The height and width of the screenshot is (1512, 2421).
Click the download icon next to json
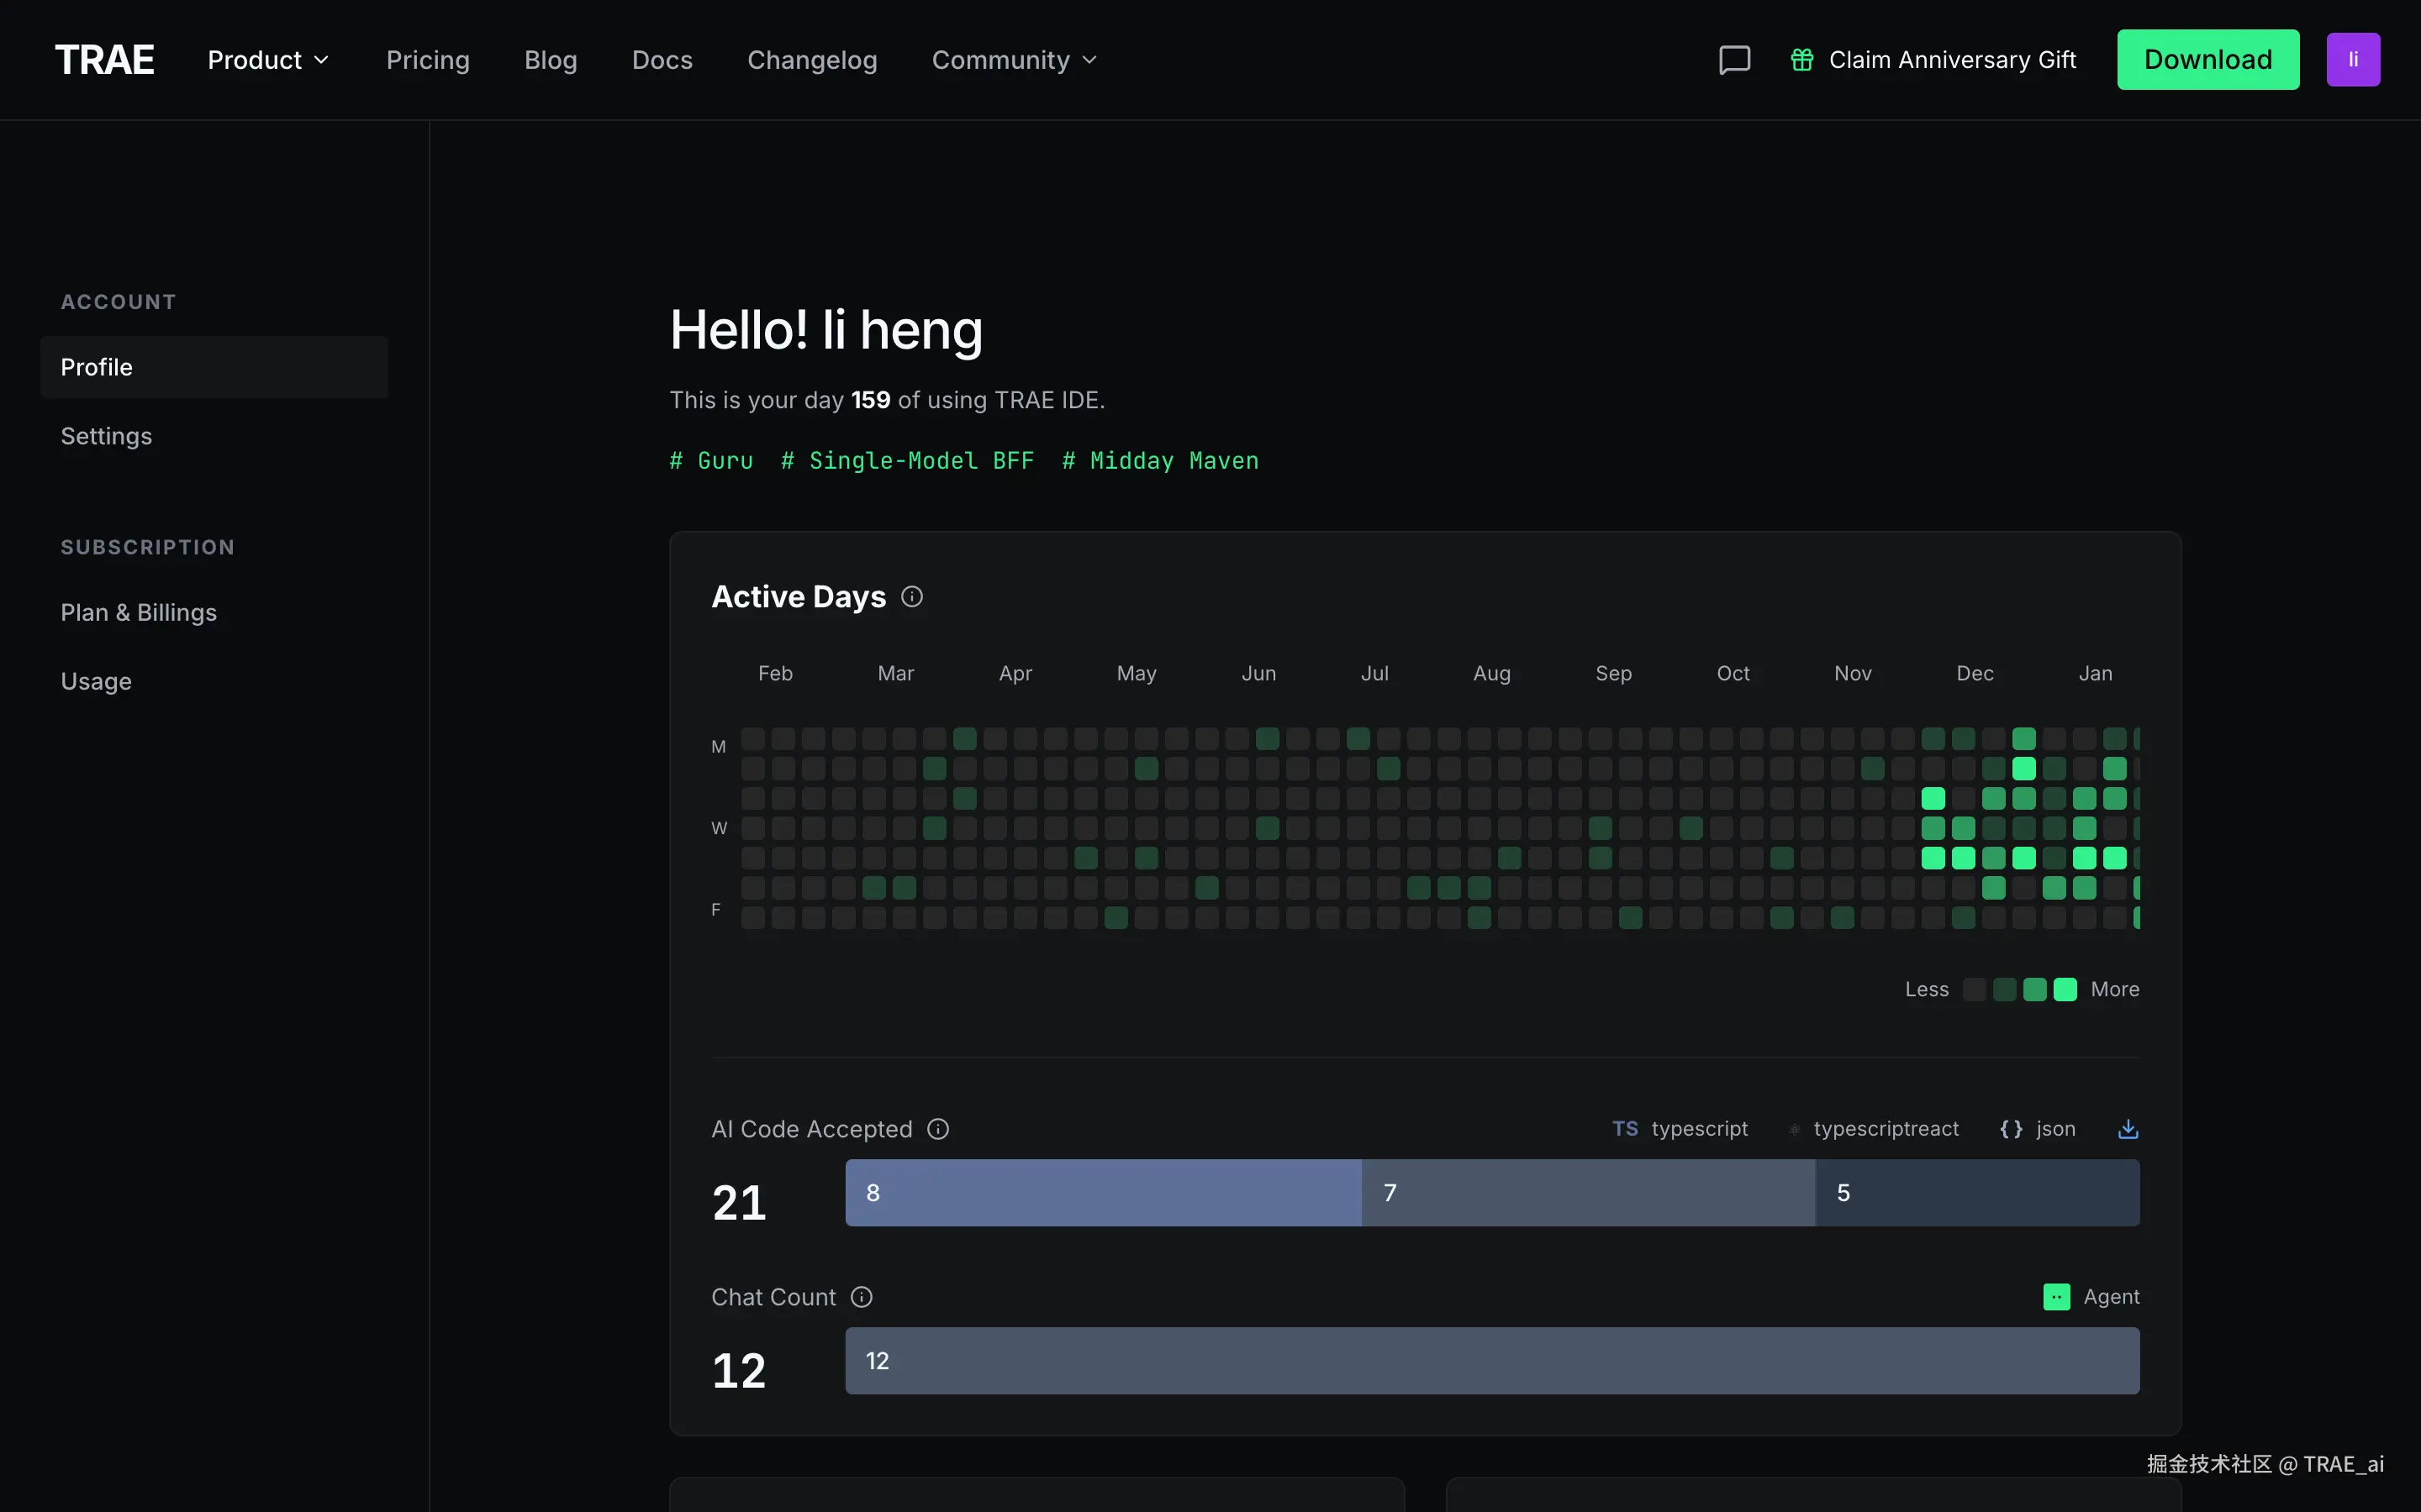coord(2128,1129)
